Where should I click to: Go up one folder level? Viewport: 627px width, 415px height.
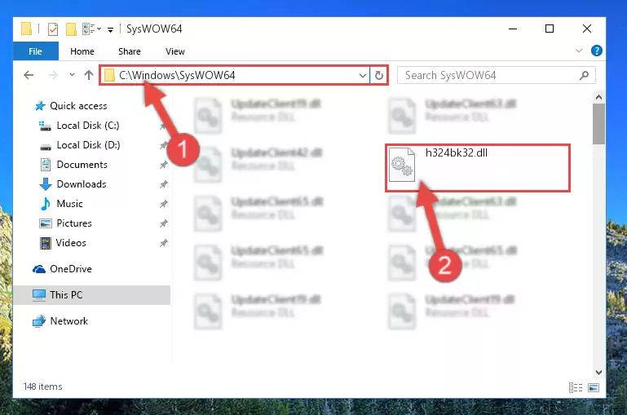pos(89,75)
